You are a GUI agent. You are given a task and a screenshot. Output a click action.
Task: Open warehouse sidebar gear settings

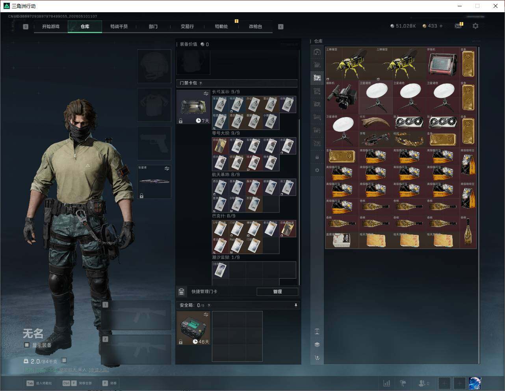317,170
